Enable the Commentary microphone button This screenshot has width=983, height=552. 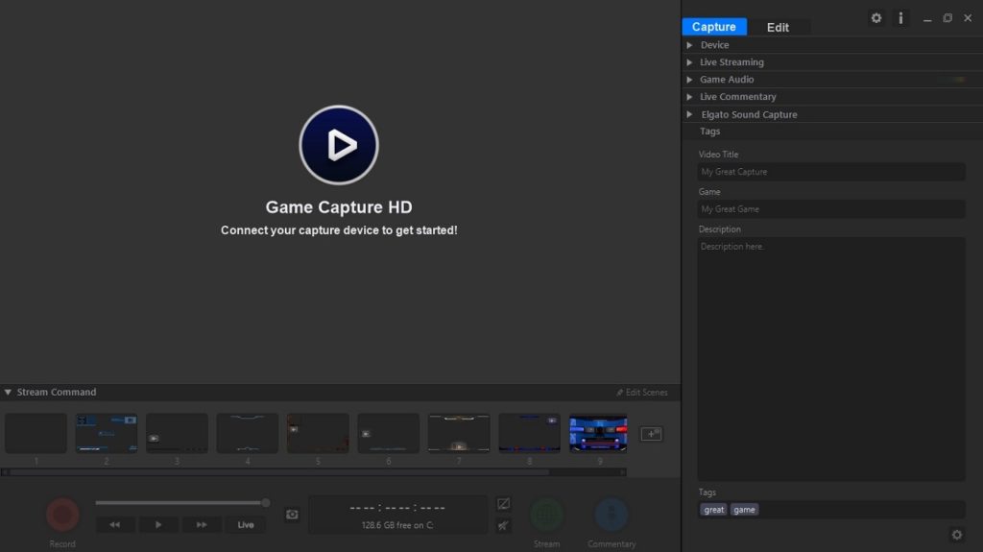[611, 515]
